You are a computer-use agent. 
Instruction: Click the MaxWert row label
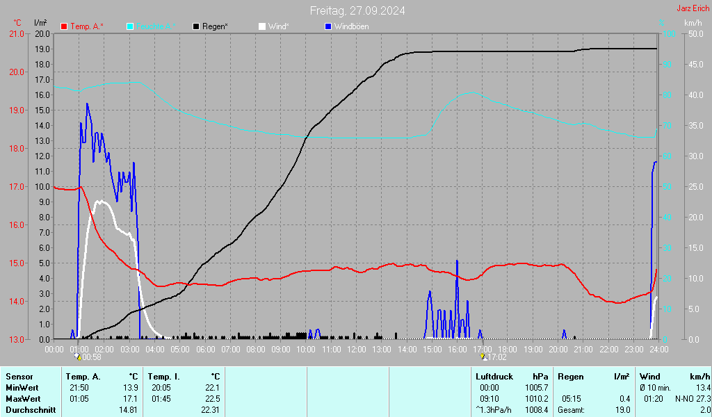tap(23, 399)
